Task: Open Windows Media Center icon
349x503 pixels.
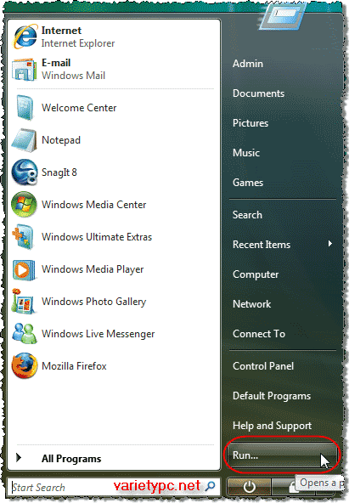Action: (24, 204)
